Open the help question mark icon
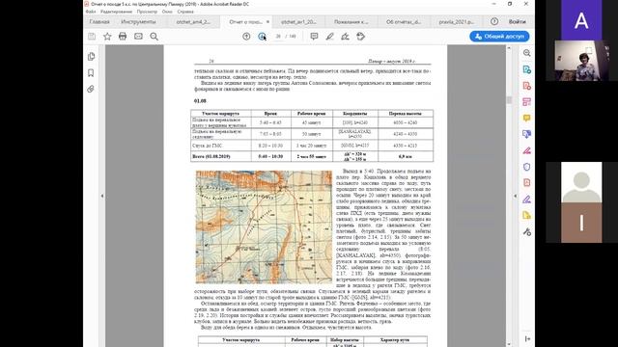The width and height of the screenshot is (618, 347). pos(494,21)
